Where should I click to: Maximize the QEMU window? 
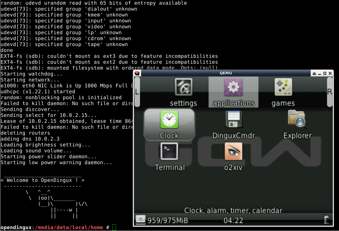click(x=325, y=73)
